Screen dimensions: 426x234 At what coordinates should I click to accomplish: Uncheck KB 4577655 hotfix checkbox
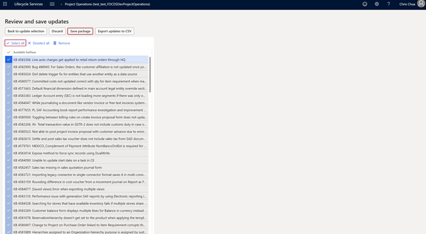tap(8, 110)
